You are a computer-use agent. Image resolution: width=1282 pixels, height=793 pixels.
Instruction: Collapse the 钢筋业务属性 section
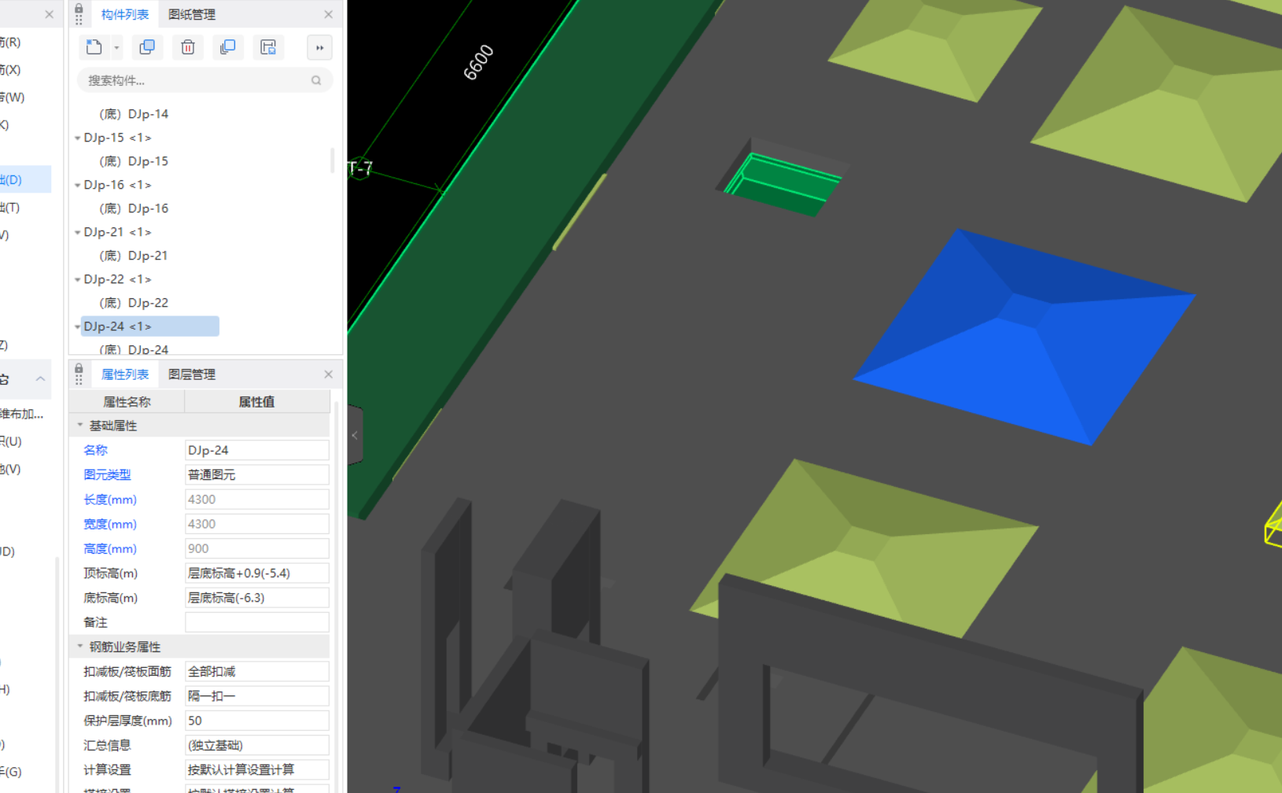tap(79, 646)
